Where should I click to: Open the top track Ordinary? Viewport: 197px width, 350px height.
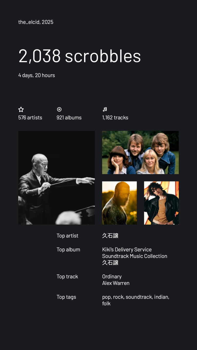coord(112,276)
